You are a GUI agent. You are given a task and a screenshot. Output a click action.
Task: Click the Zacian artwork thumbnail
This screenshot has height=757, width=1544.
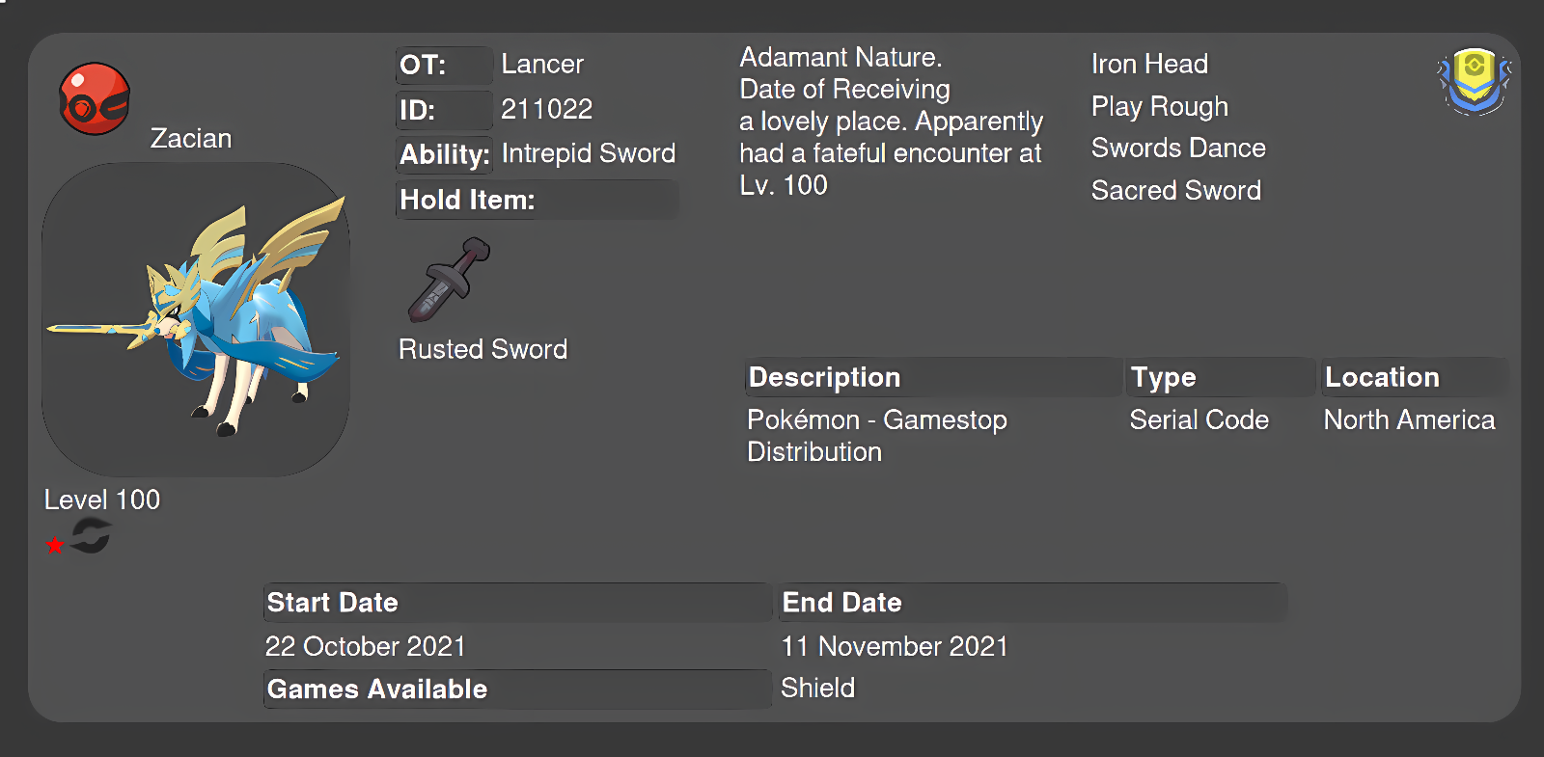196,319
